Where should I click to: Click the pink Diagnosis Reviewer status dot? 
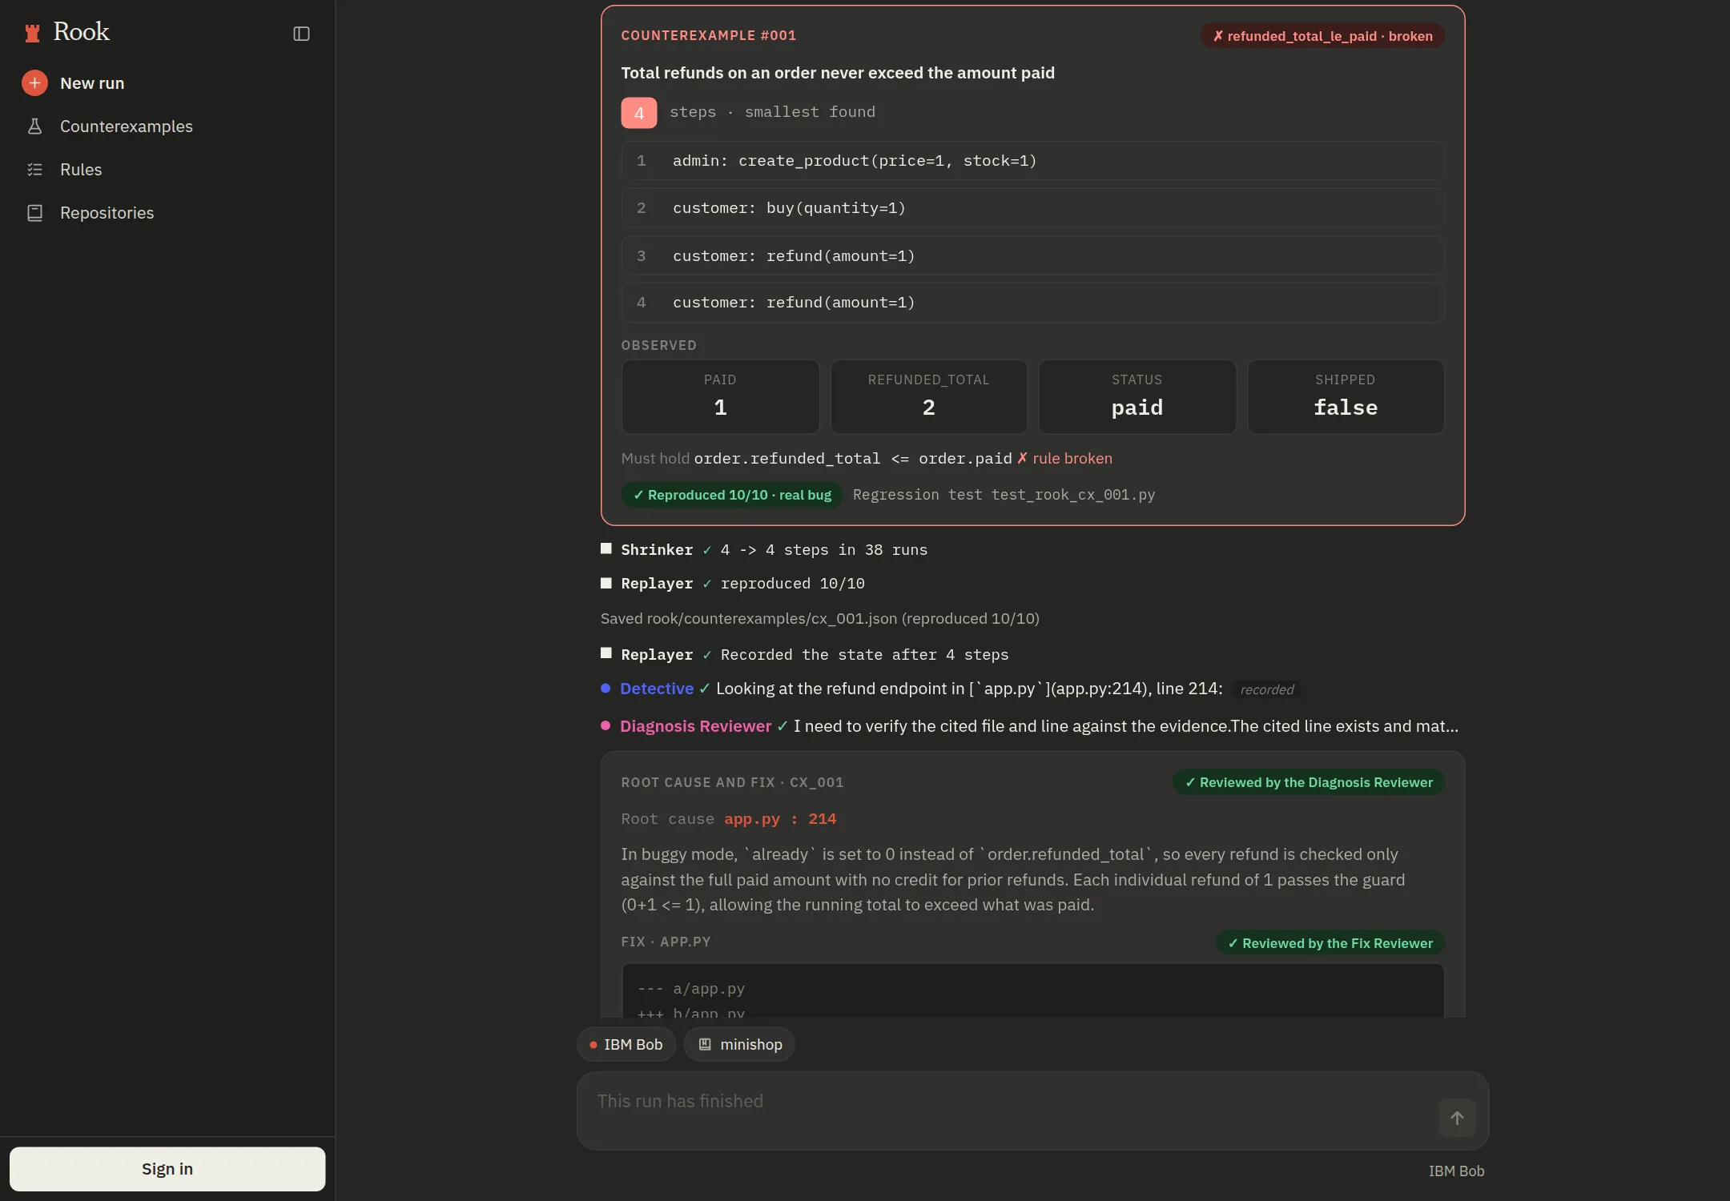click(605, 726)
